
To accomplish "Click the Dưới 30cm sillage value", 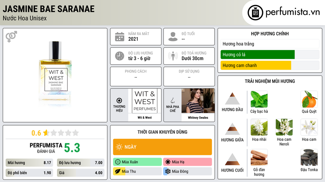I will click(x=192, y=58).
